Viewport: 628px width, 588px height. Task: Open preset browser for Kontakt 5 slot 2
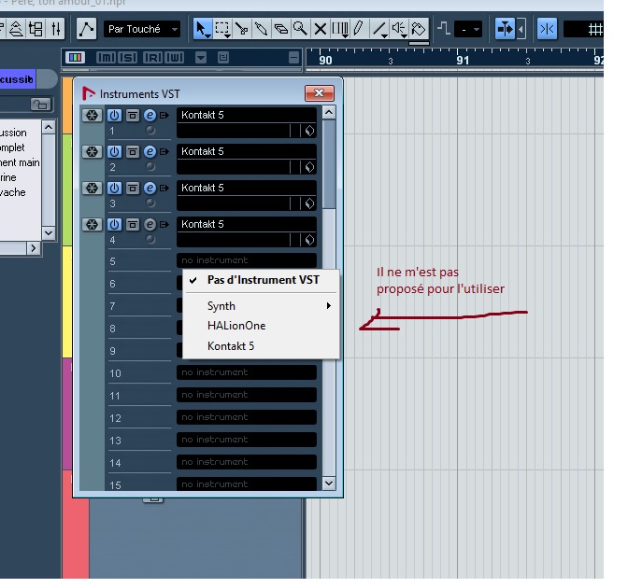click(x=309, y=167)
